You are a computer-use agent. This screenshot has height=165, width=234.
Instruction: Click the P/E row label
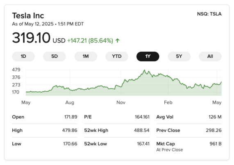pos(88,117)
